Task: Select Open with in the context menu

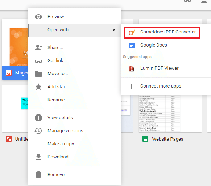Action: coord(74,30)
